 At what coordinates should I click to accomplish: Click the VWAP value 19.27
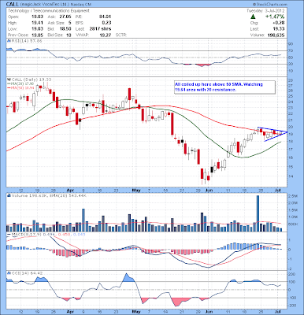click(x=106, y=35)
